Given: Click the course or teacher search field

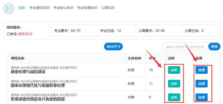Looking at the screenshot, I should pos(185,47).
